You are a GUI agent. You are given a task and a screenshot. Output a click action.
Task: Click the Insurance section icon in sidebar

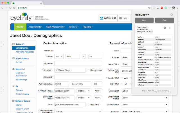(13, 69)
